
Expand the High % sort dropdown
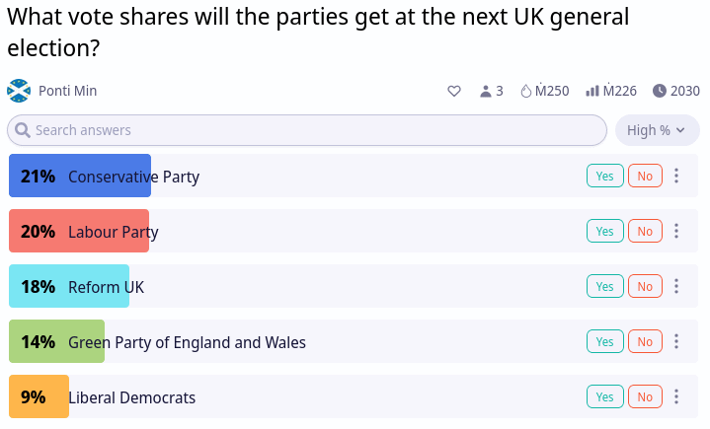[x=657, y=130]
